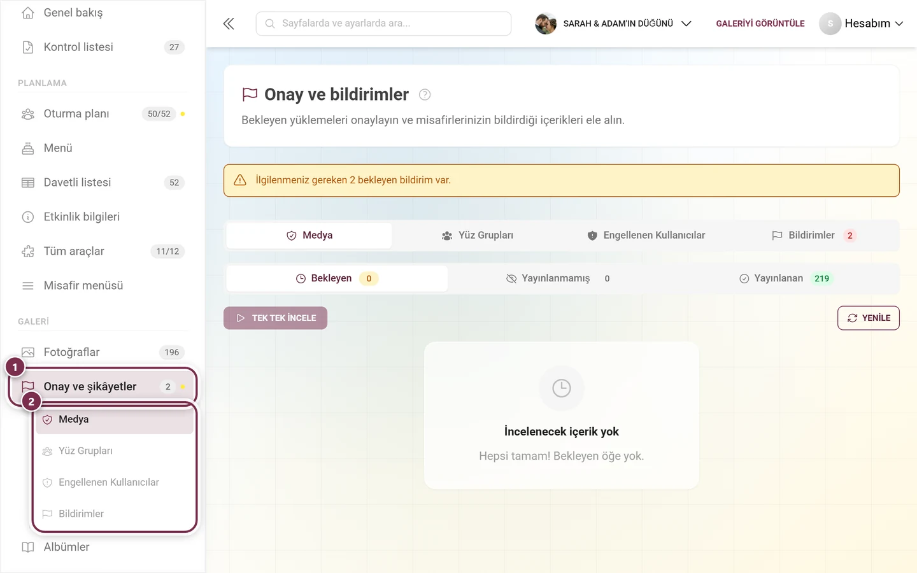Refresh the list with the Yenile button
The height and width of the screenshot is (573, 917).
click(x=869, y=318)
